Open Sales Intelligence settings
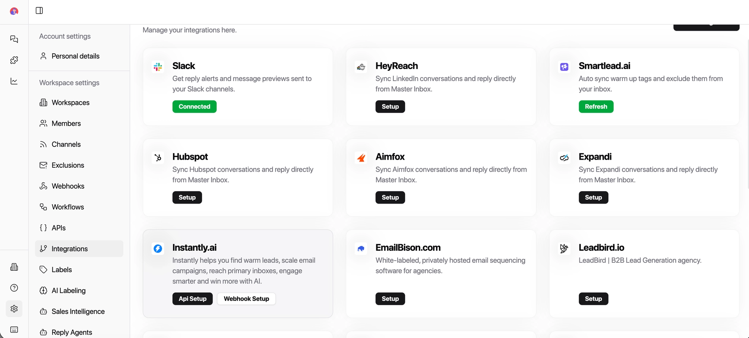The width and height of the screenshot is (749, 338). point(78,311)
